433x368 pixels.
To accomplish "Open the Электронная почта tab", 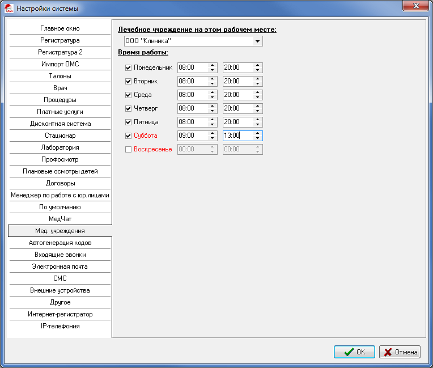I will pyautogui.click(x=60, y=267).
